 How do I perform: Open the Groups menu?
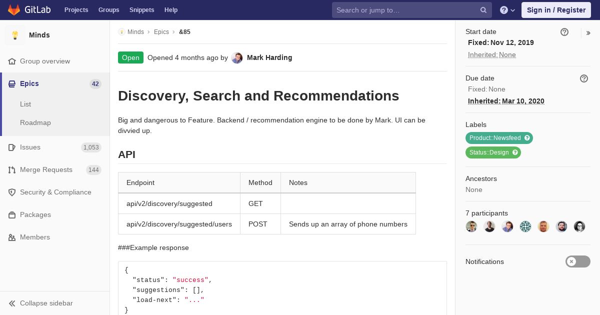108,10
